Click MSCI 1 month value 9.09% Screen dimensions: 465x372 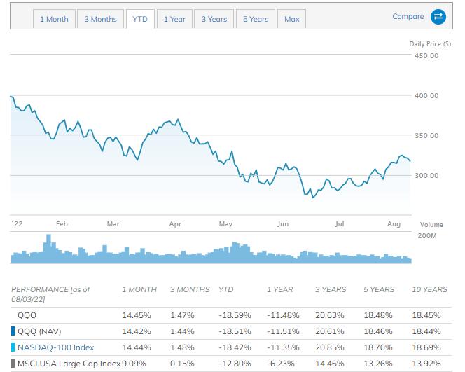[134, 364]
